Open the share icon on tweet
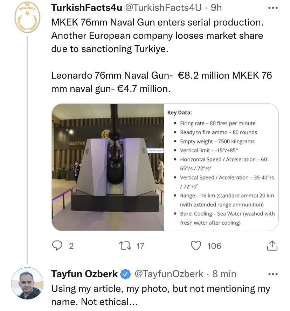Viewport: 290px width, 311px height. pyautogui.click(x=272, y=246)
